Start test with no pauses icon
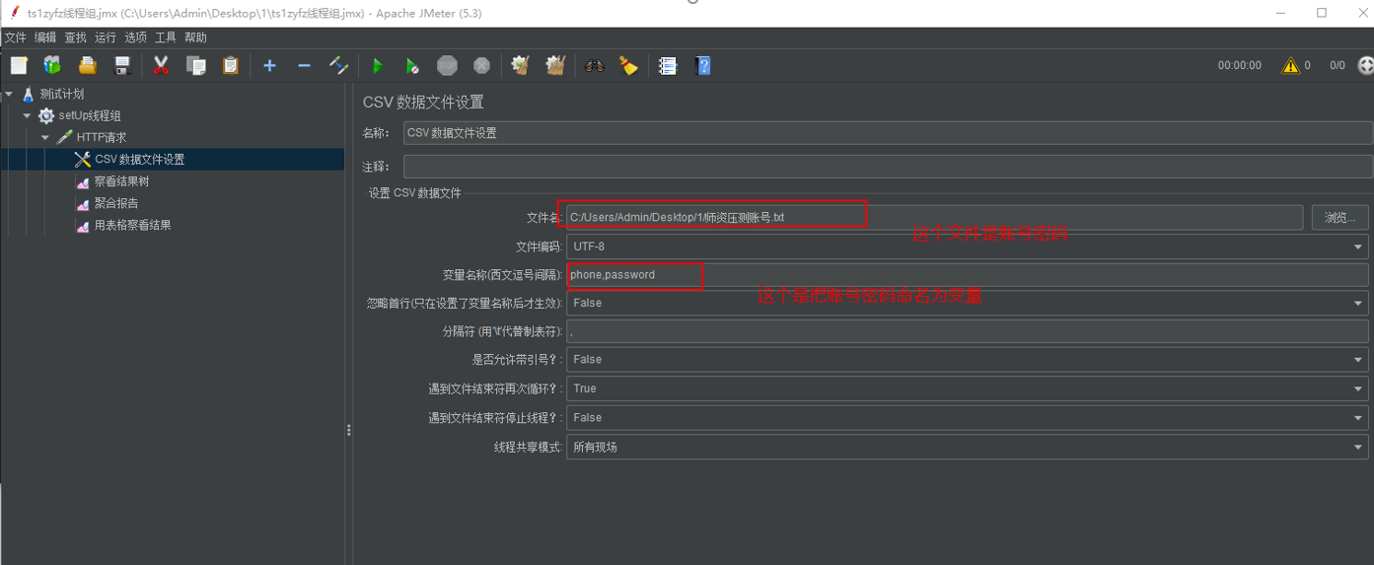 pos(412,65)
